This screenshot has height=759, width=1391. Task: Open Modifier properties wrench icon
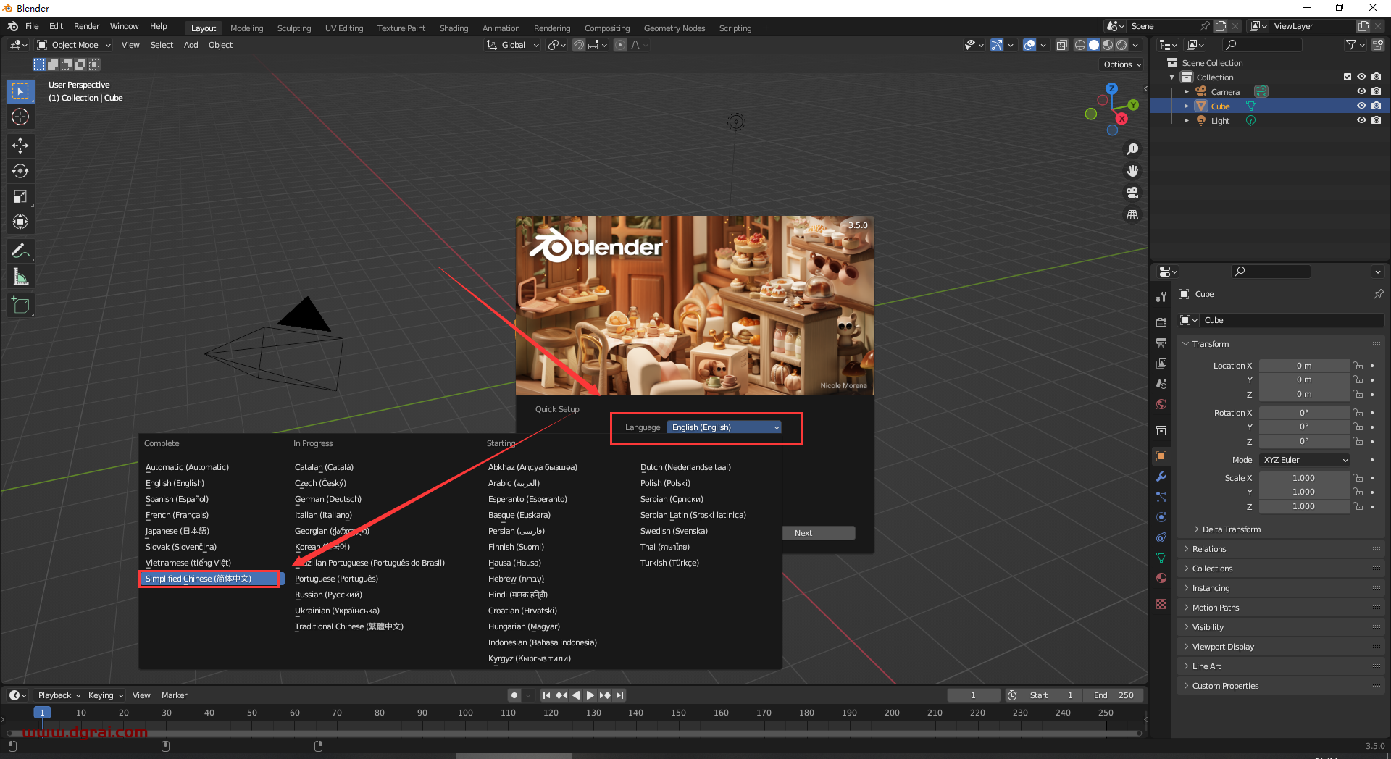click(1161, 477)
